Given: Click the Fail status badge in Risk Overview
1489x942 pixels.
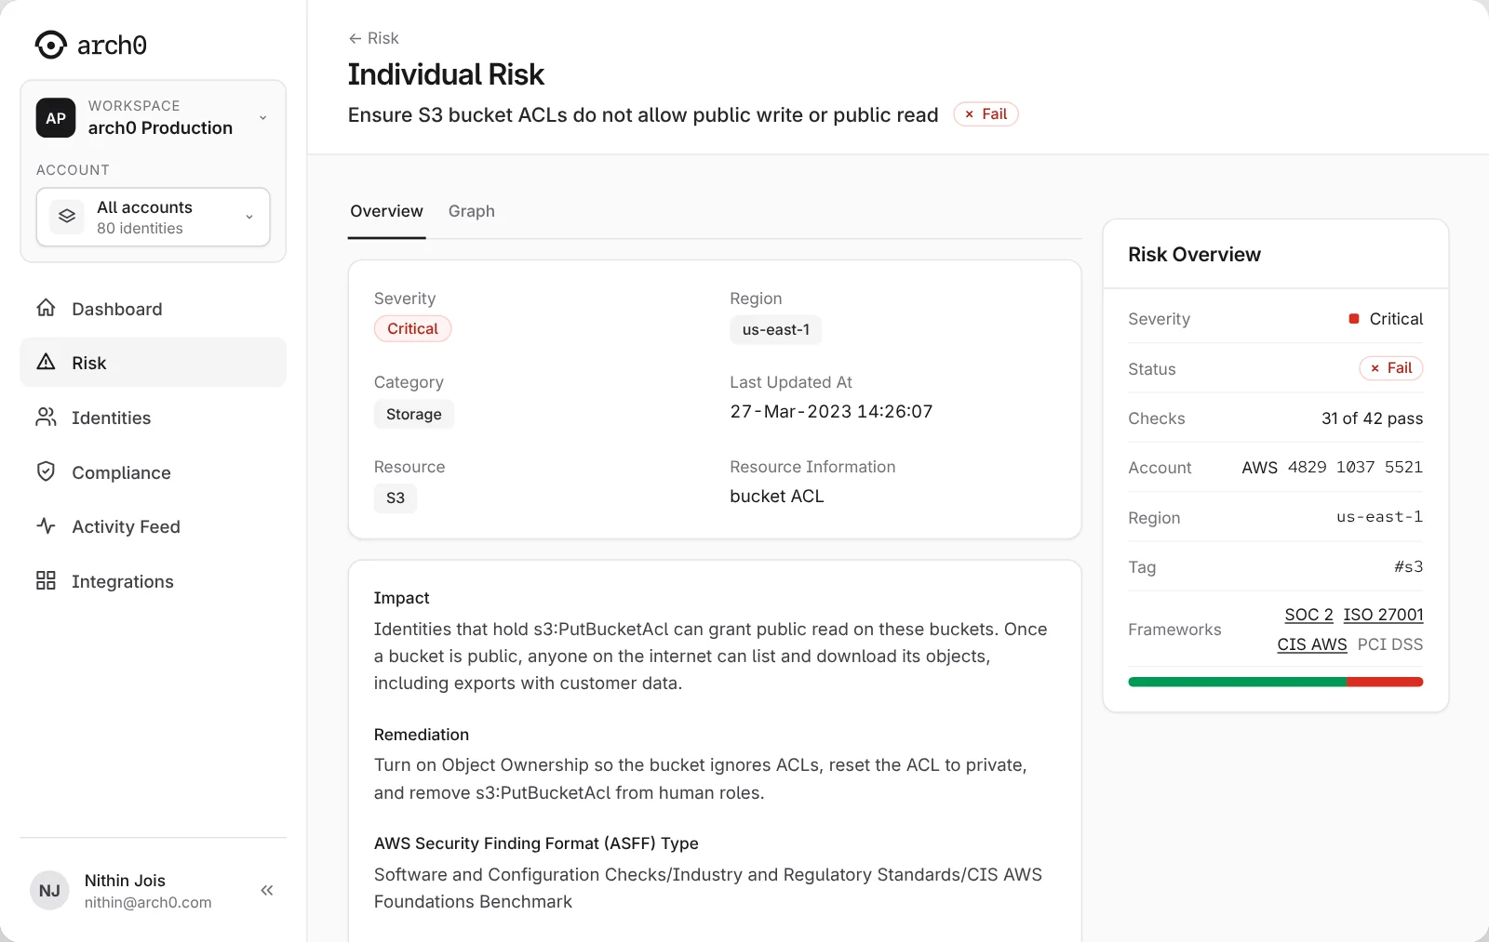Looking at the screenshot, I should pos(1391,368).
